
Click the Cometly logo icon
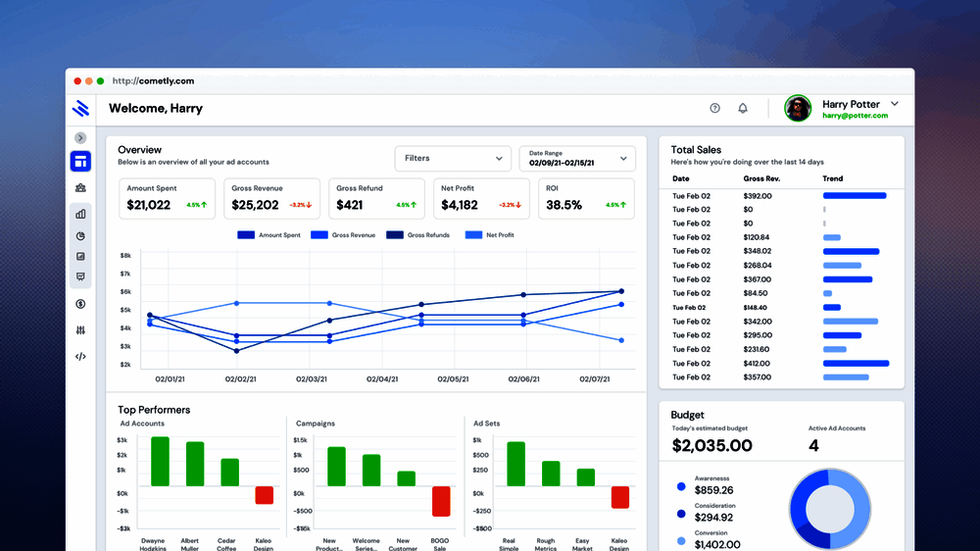[x=80, y=109]
